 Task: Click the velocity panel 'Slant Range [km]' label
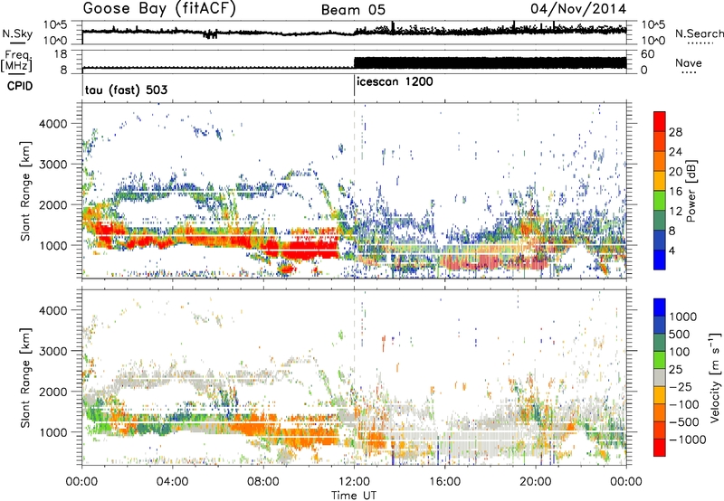[25, 378]
